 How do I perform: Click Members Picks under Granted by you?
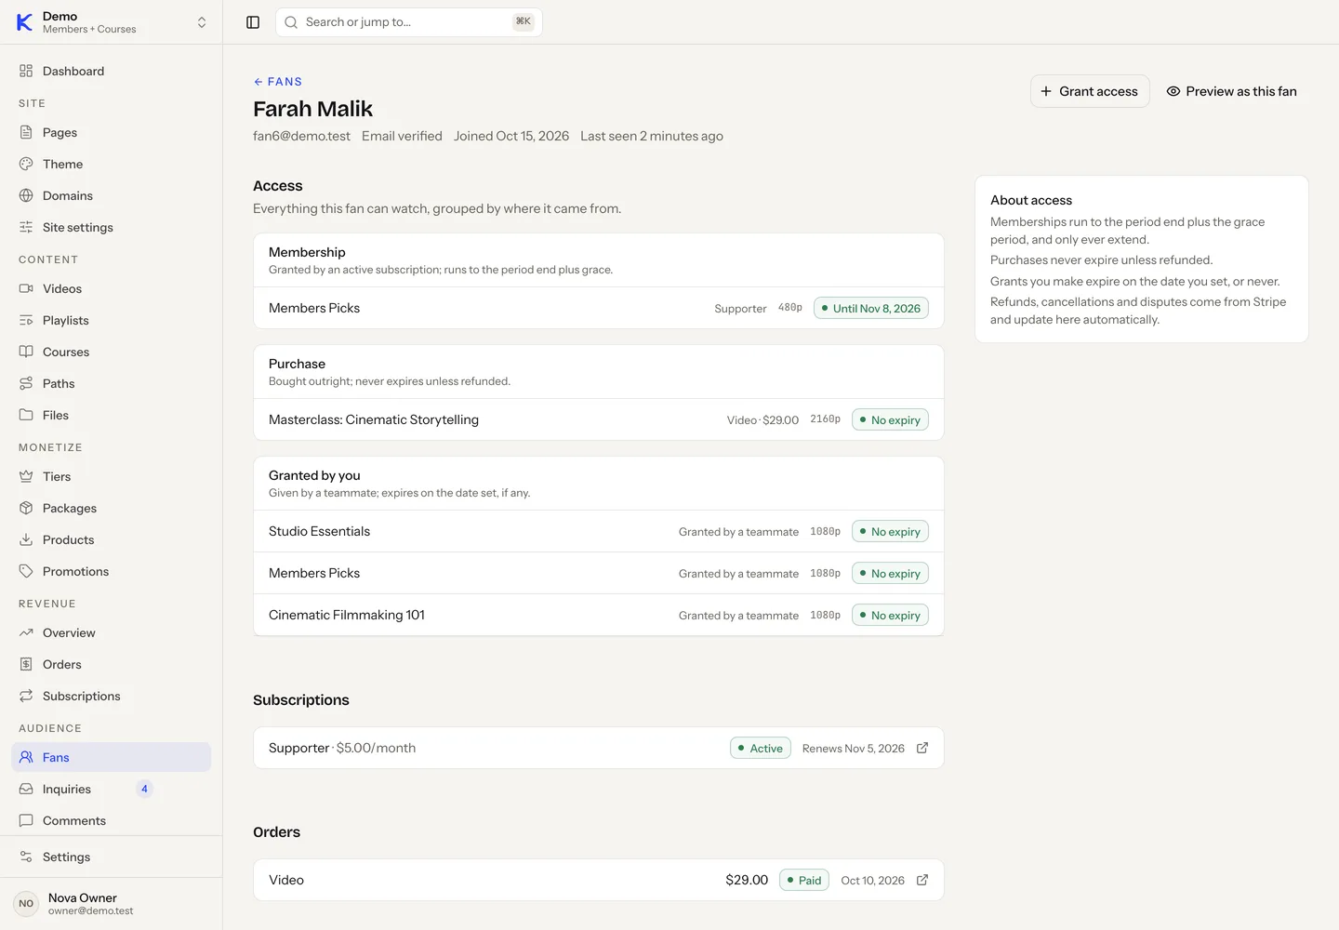pyautogui.click(x=599, y=573)
